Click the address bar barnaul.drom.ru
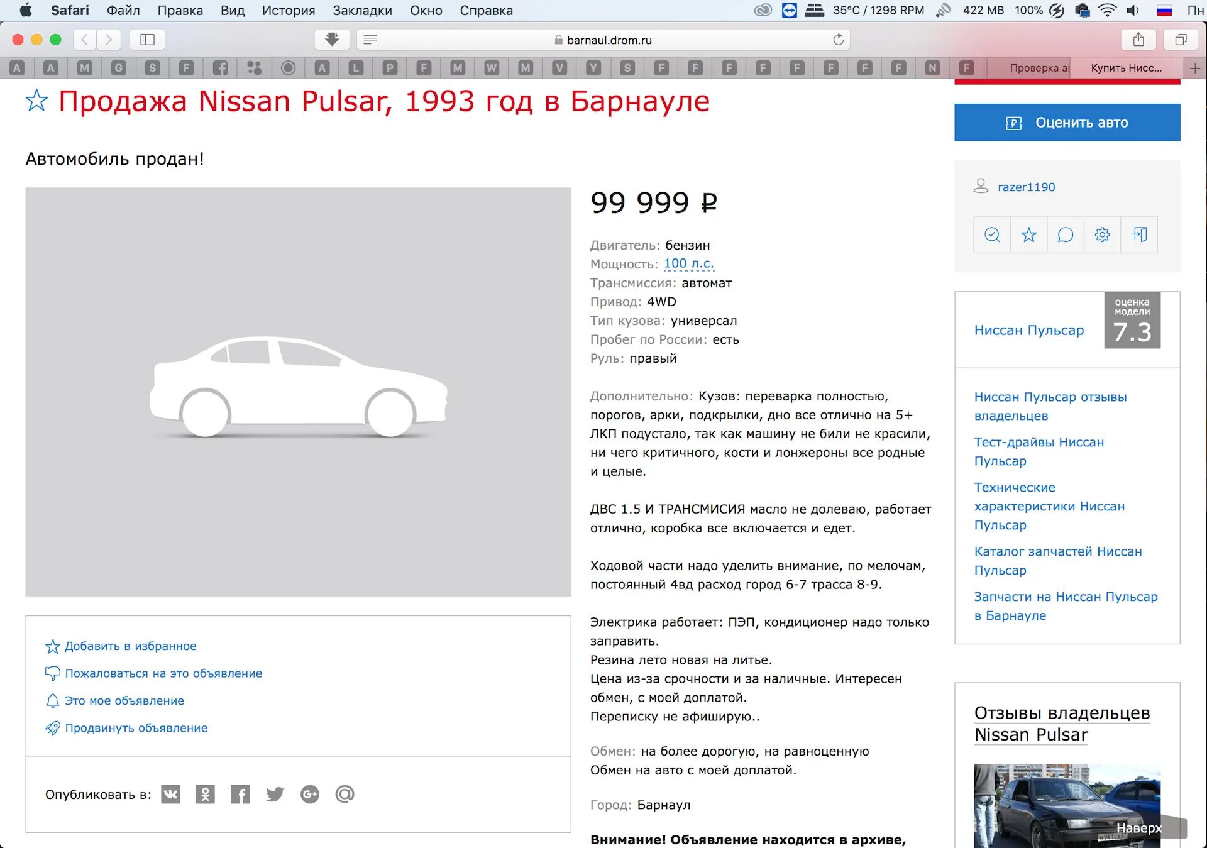Viewport: 1207px width, 848px height. click(x=603, y=40)
